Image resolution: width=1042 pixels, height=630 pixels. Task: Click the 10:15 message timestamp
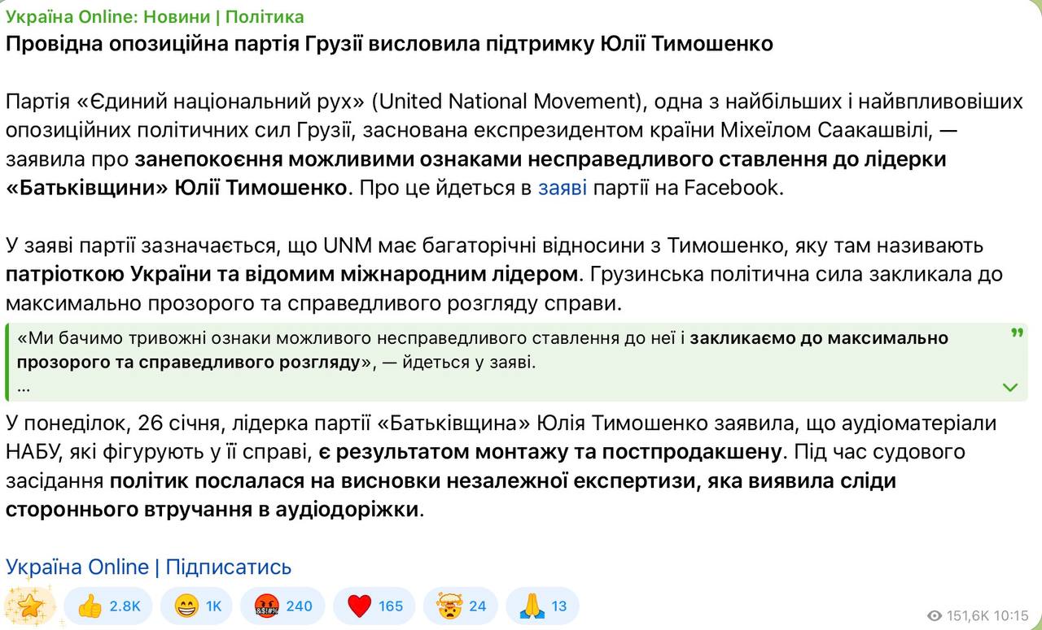(1010, 615)
